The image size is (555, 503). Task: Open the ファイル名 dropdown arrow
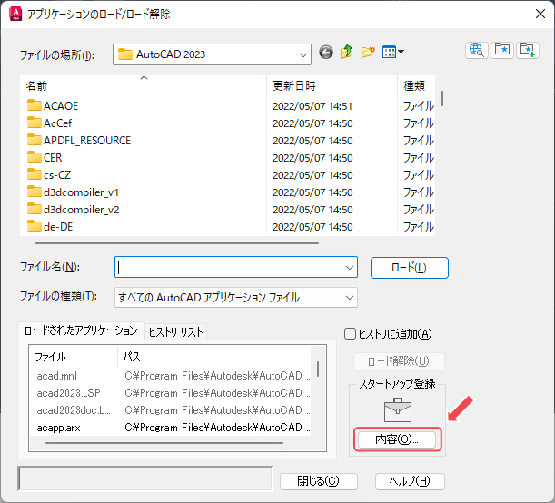350,268
